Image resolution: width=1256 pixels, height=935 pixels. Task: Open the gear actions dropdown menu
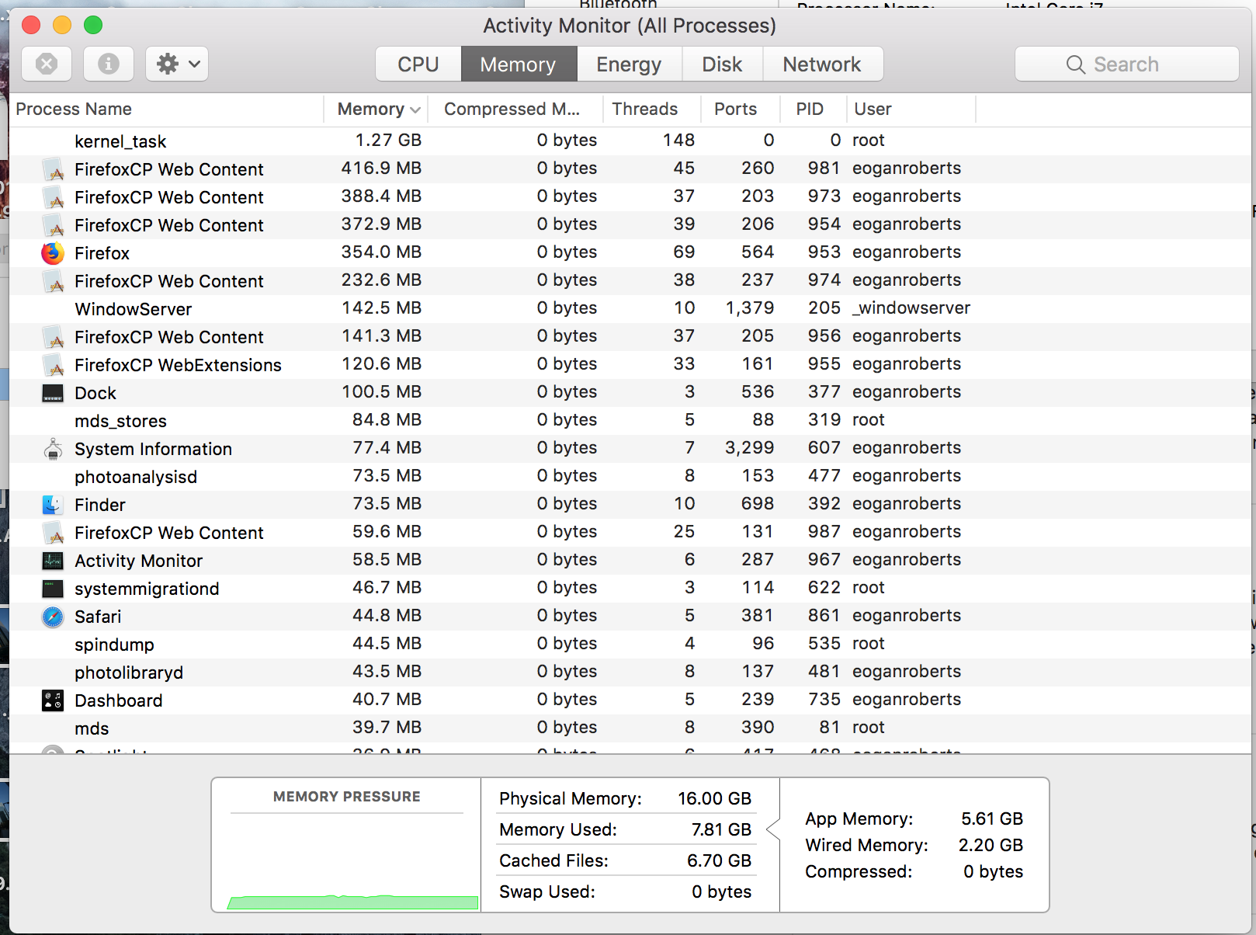(177, 64)
